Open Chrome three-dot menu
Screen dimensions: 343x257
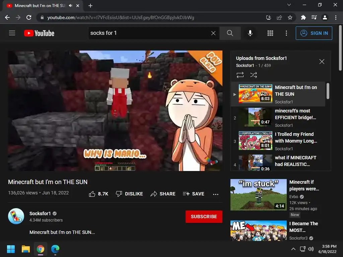336,17
